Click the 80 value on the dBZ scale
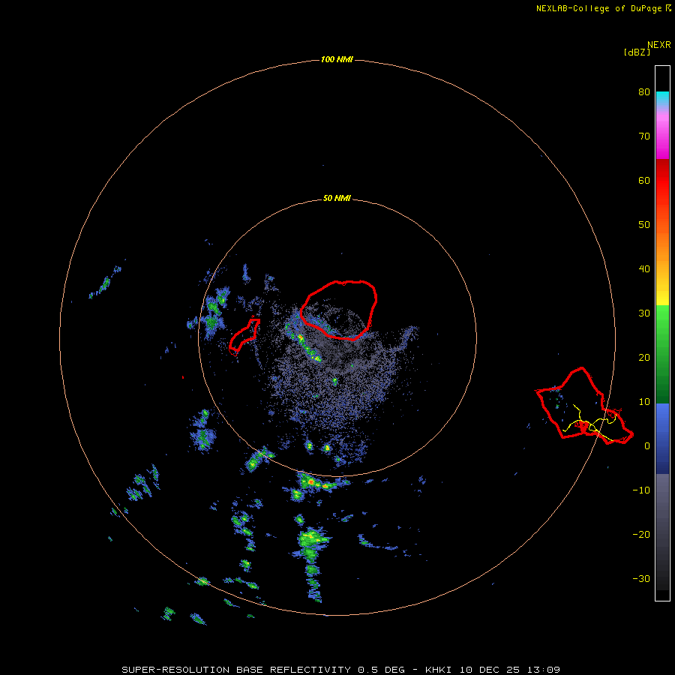Screen dimensions: 675x675 (644, 92)
